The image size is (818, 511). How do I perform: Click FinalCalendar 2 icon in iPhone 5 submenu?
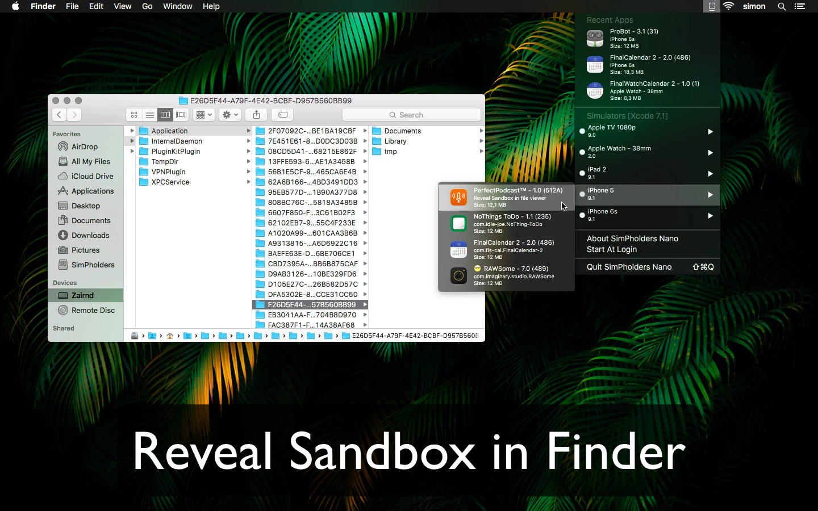(458, 250)
